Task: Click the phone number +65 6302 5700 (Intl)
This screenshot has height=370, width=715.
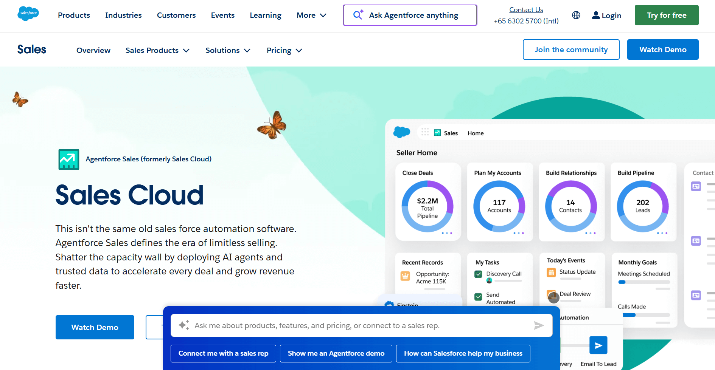Action: [526, 21]
